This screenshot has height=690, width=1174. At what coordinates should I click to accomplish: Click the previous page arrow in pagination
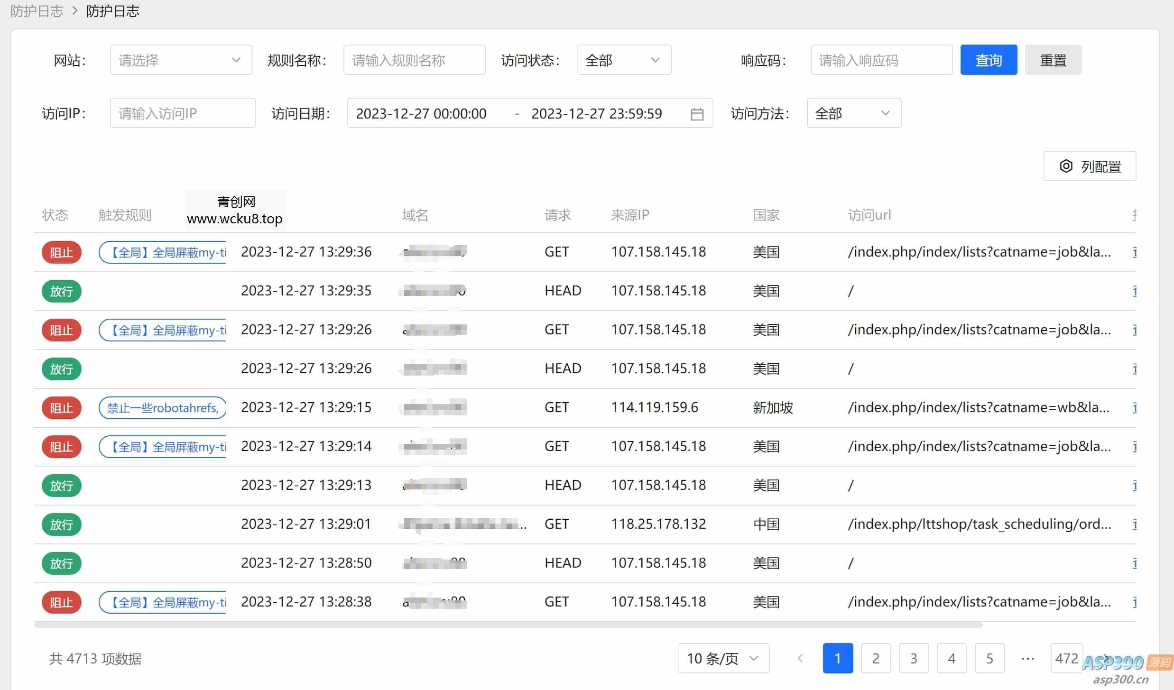[x=800, y=658]
